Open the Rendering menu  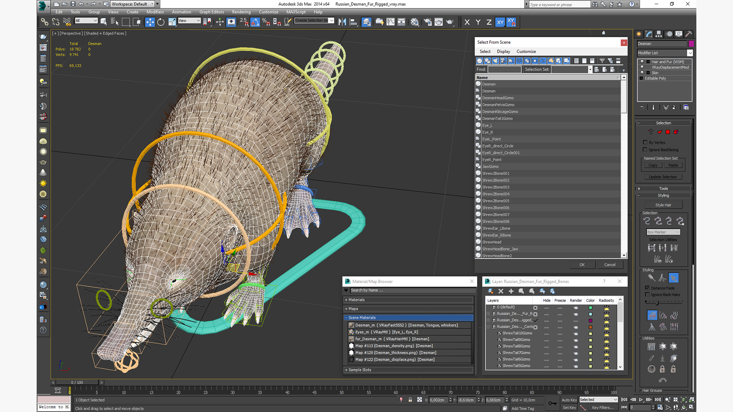coord(241,12)
